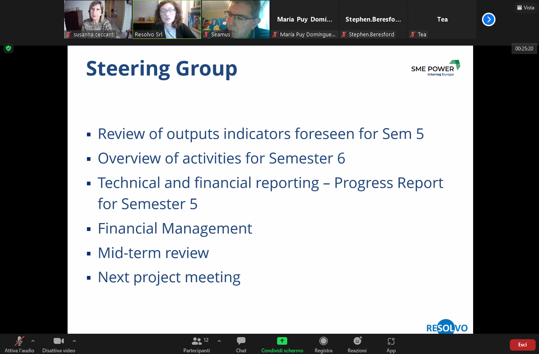Expand audio options arrow beside Attiva l'audio

pos(33,341)
